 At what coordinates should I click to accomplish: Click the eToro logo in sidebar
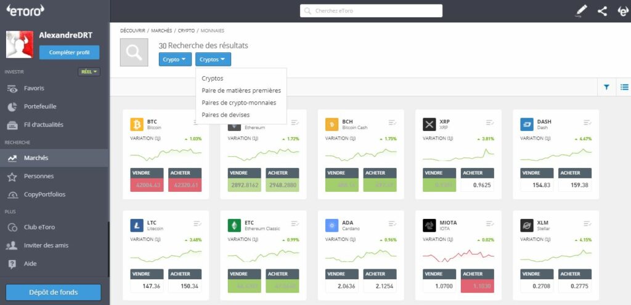(25, 11)
